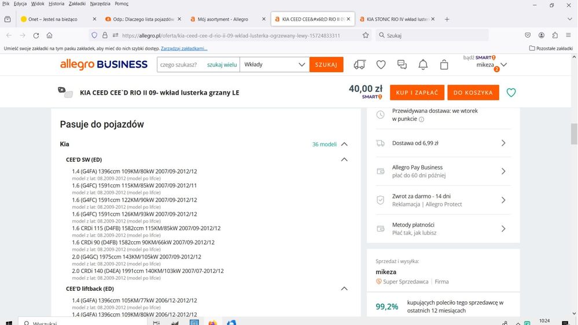Click the taskbar clock showing 10:24
This screenshot has width=578, height=325.
tap(544, 322)
